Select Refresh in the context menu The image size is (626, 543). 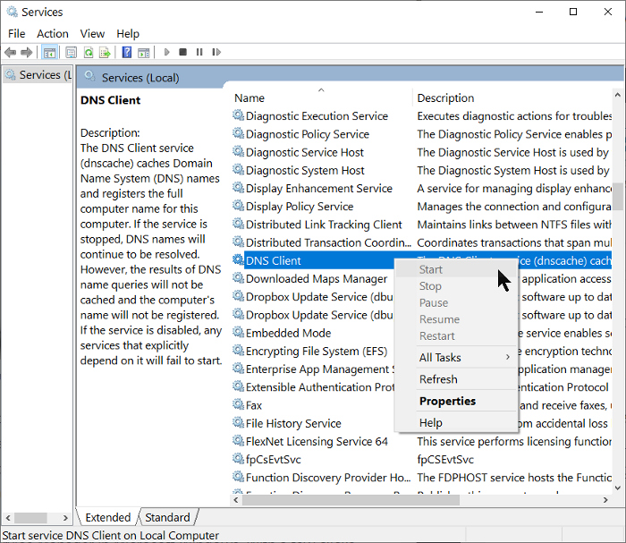pos(438,379)
